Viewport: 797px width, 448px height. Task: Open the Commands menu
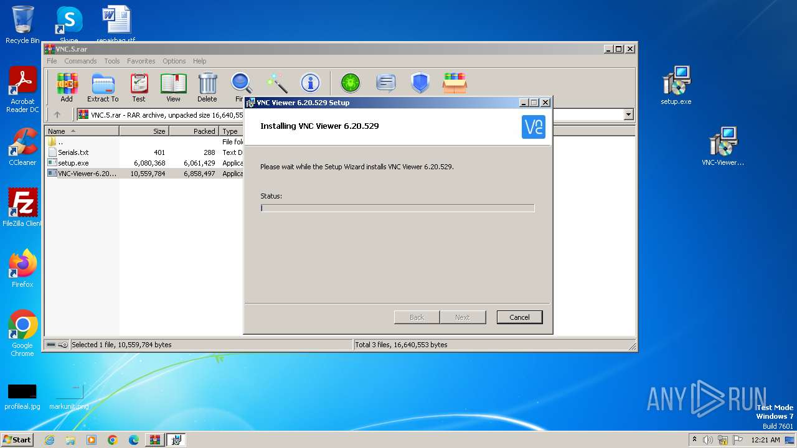(x=80, y=61)
